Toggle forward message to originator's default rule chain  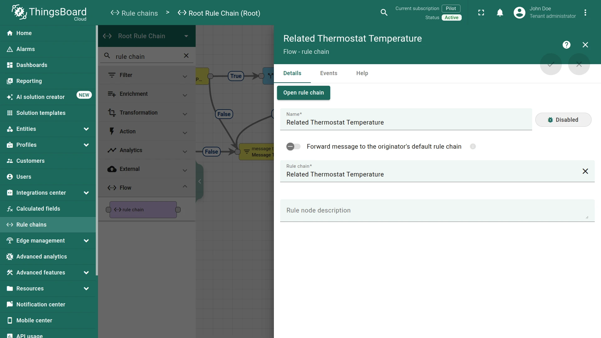point(293,146)
